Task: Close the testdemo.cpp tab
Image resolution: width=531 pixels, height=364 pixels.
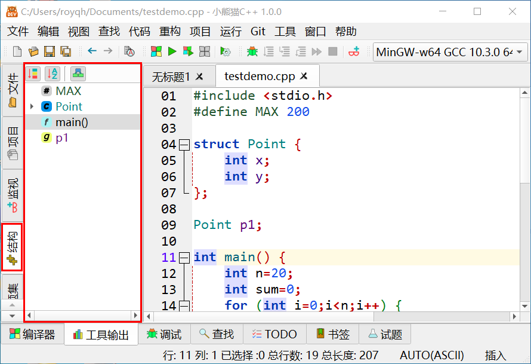Action: point(304,76)
